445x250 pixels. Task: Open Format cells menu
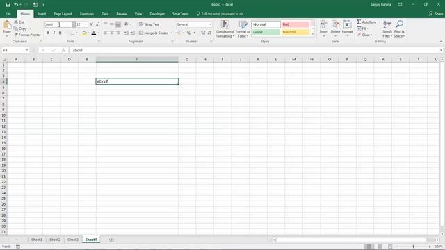[347, 28]
